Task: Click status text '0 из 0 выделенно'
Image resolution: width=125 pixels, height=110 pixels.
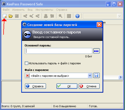Action: [65, 106]
